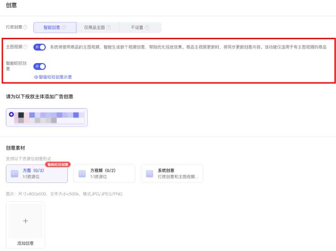Select the 仅商品主图 option
This screenshot has width=336, height=251.
click(98, 27)
